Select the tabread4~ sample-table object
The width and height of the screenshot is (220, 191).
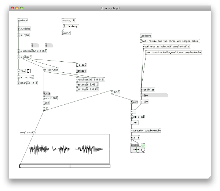click(x=146, y=130)
